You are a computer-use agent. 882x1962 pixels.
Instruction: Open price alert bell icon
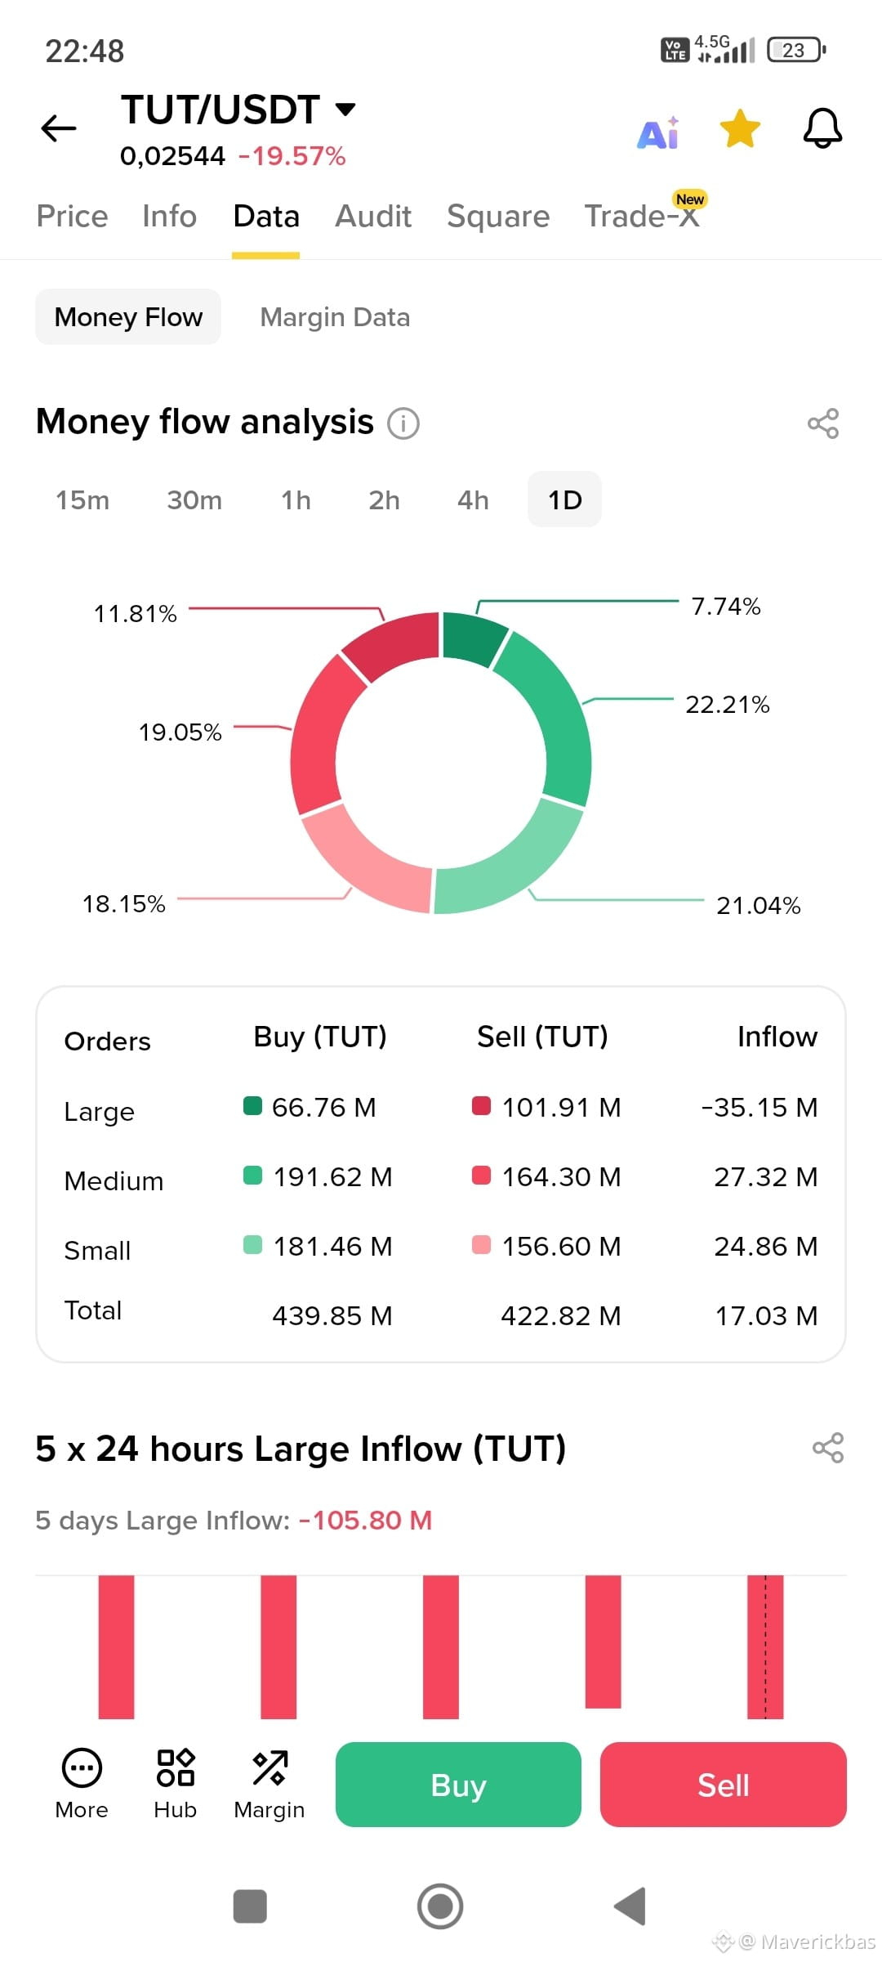pyautogui.click(x=822, y=128)
